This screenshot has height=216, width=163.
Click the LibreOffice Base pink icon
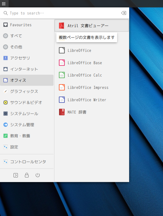coord(62,63)
